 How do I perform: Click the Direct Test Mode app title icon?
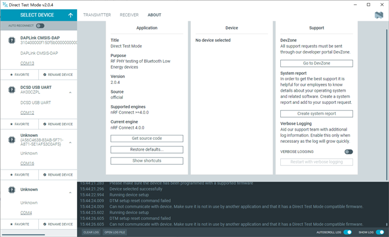[5, 5]
